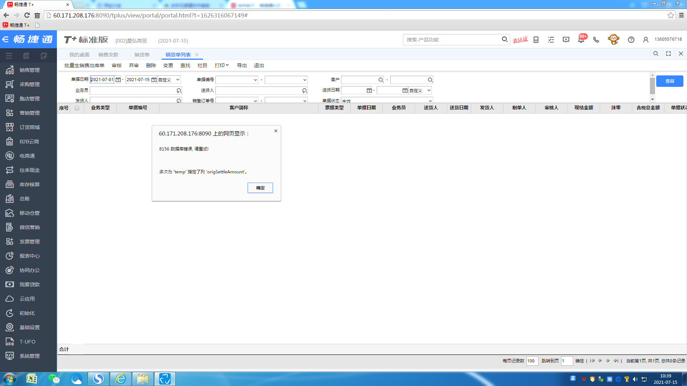Image resolution: width=687 pixels, height=386 pixels.
Task: Open 总账 sidebar module
Action: pos(29,199)
